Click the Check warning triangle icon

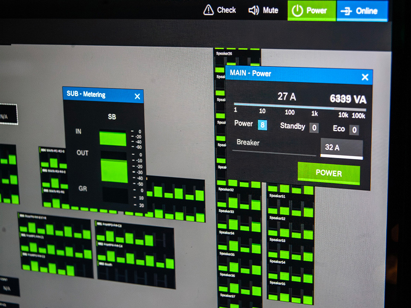(x=208, y=10)
